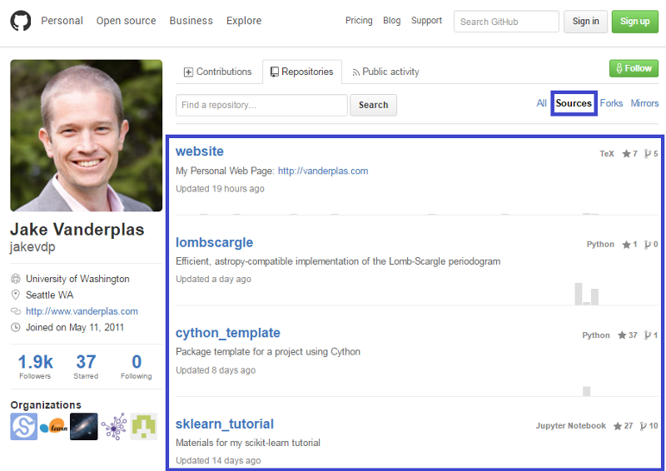
Task: Open the Personal menu item
Action: pos(62,21)
